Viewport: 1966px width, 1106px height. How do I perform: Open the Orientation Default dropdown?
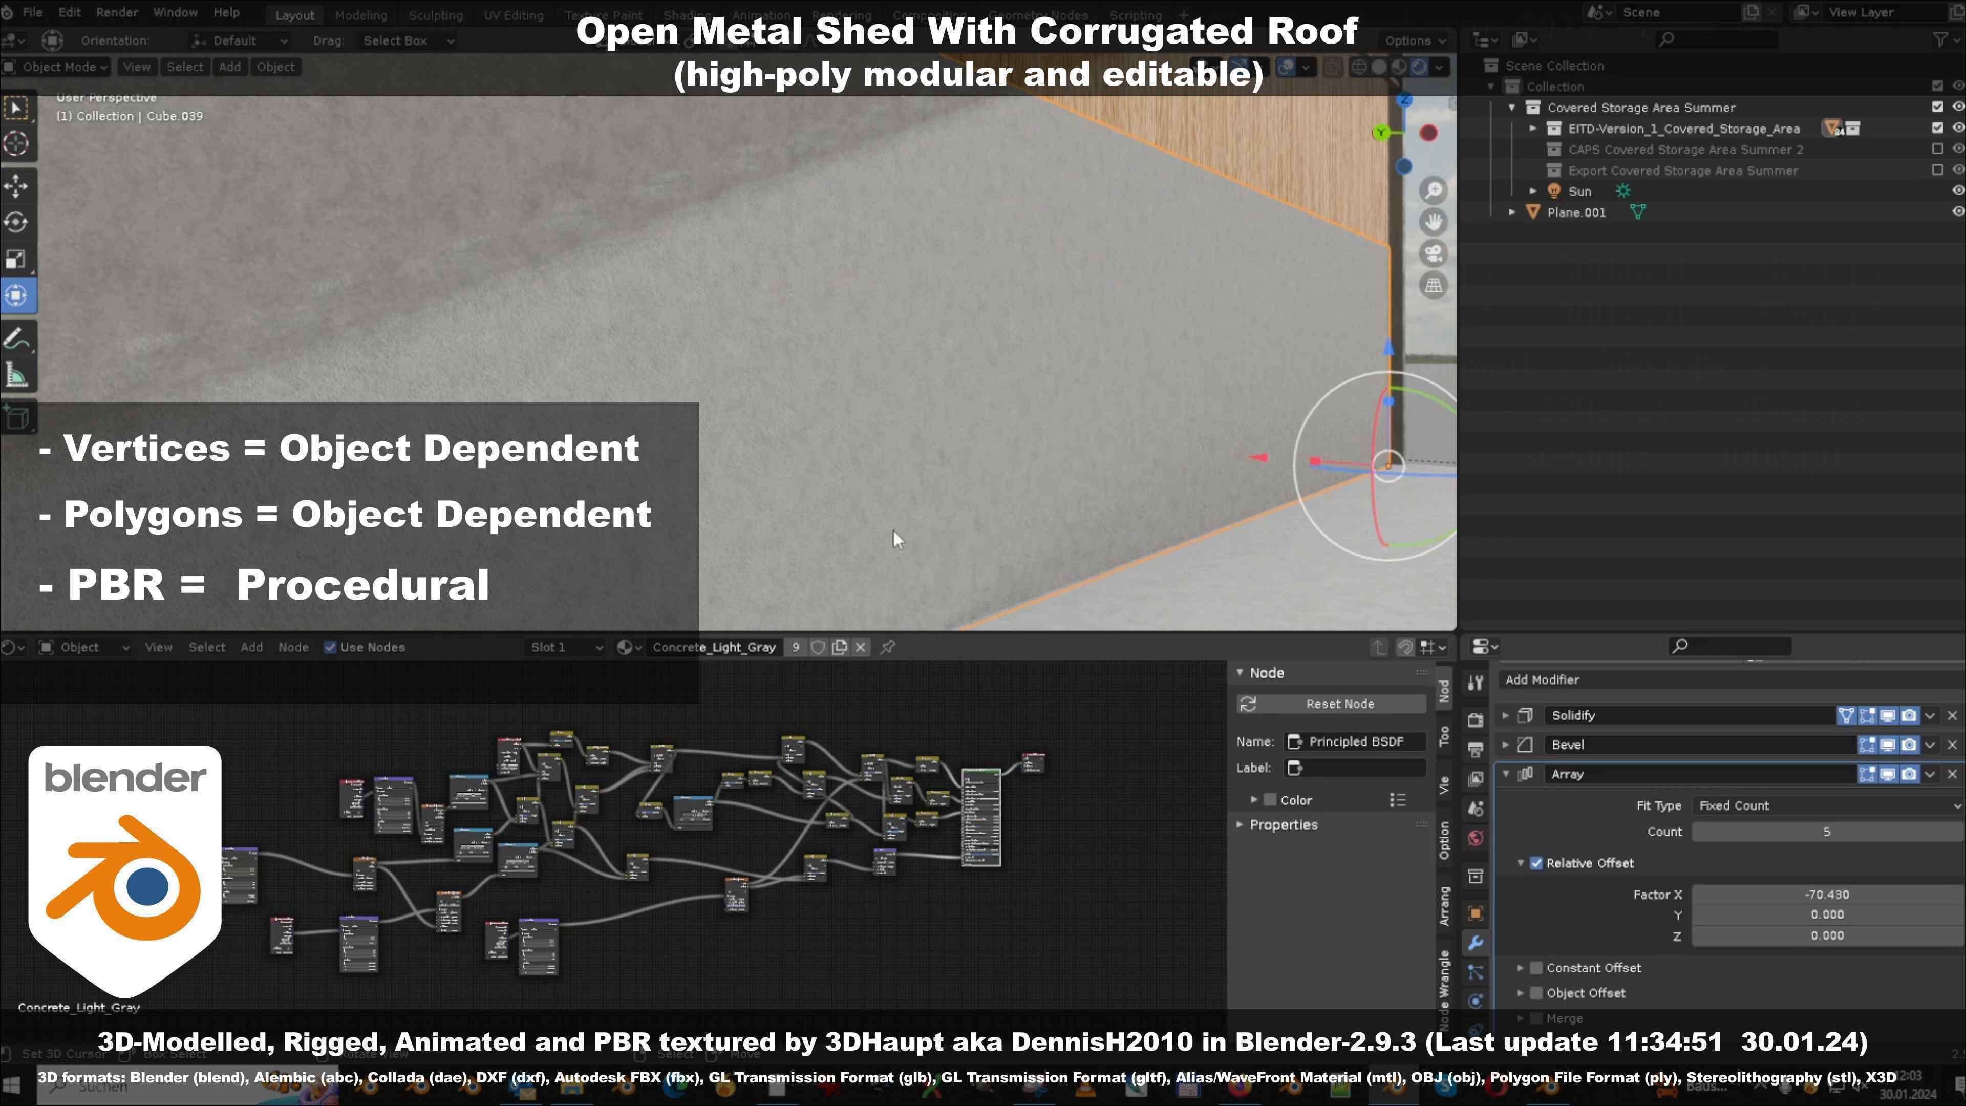point(239,40)
